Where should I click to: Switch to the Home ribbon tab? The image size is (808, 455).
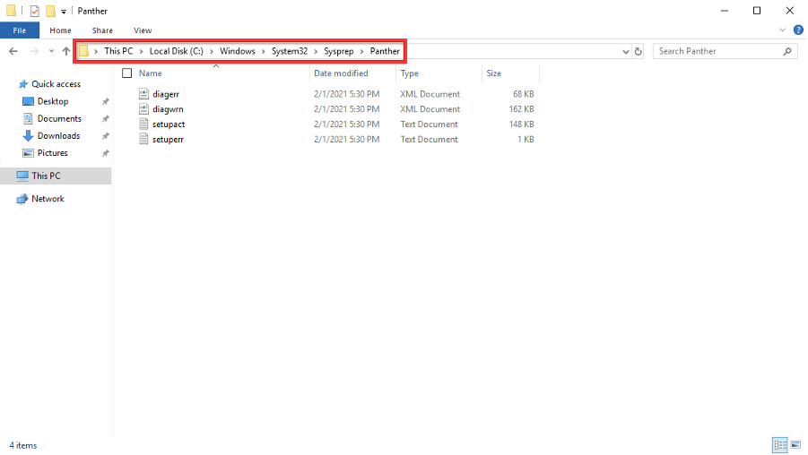pyautogui.click(x=60, y=30)
